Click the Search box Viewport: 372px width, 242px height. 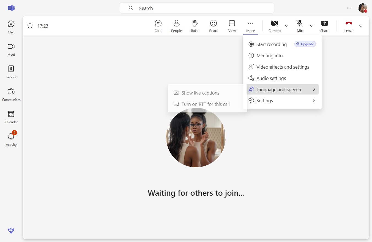[x=196, y=8]
